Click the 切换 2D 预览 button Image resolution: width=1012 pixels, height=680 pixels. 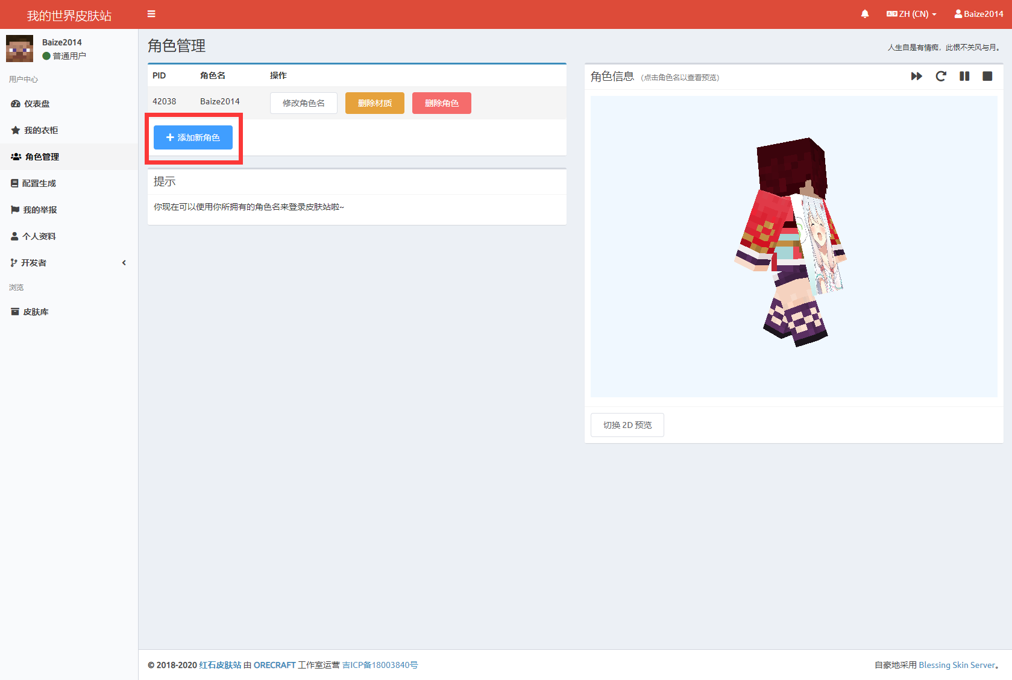(627, 425)
